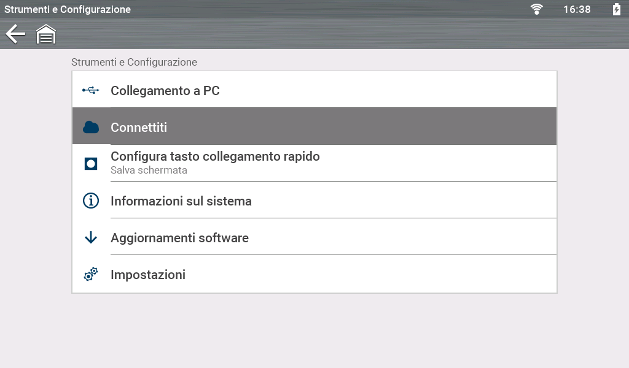Tap the clock showing 16:38
Viewport: 629px width, 368px height.
coord(577,9)
